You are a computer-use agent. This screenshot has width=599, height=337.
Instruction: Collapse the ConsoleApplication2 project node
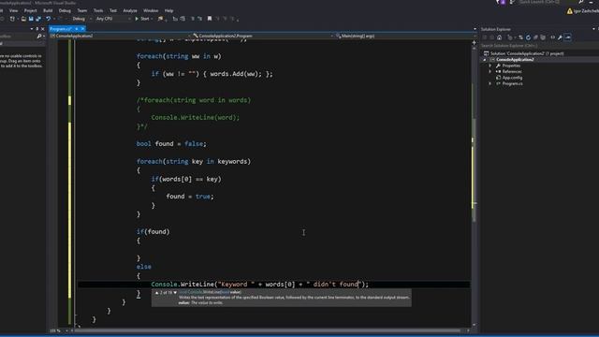pyautogui.click(x=485, y=60)
